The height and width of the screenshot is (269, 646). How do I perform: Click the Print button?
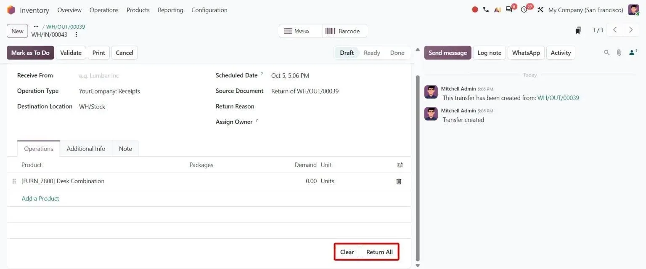pyautogui.click(x=99, y=53)
